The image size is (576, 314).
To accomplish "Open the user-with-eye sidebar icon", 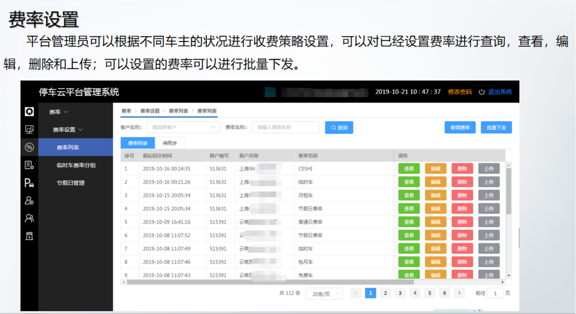I will coord(29,201).
